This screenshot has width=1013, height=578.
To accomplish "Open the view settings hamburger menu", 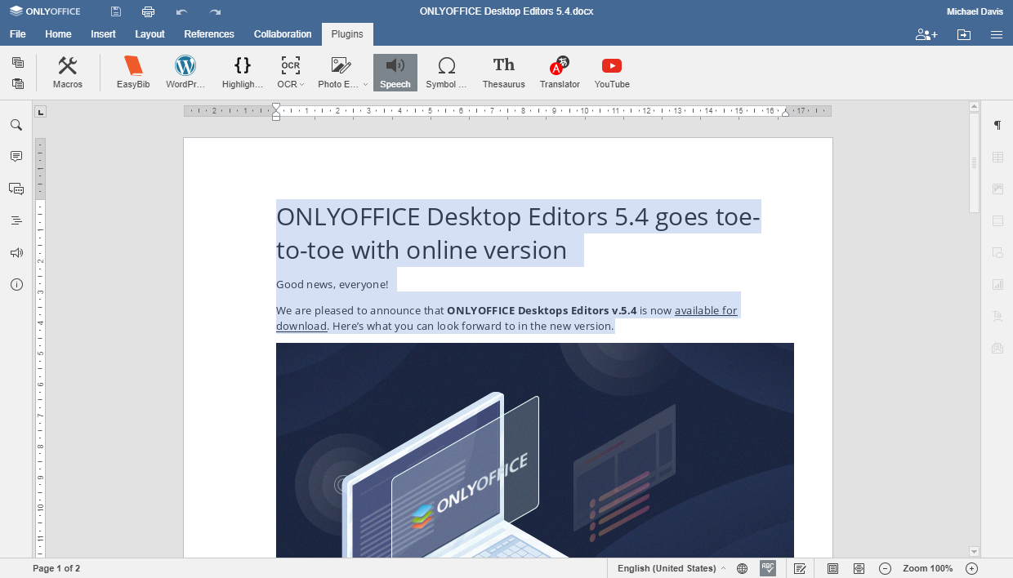I will (997, 34).
